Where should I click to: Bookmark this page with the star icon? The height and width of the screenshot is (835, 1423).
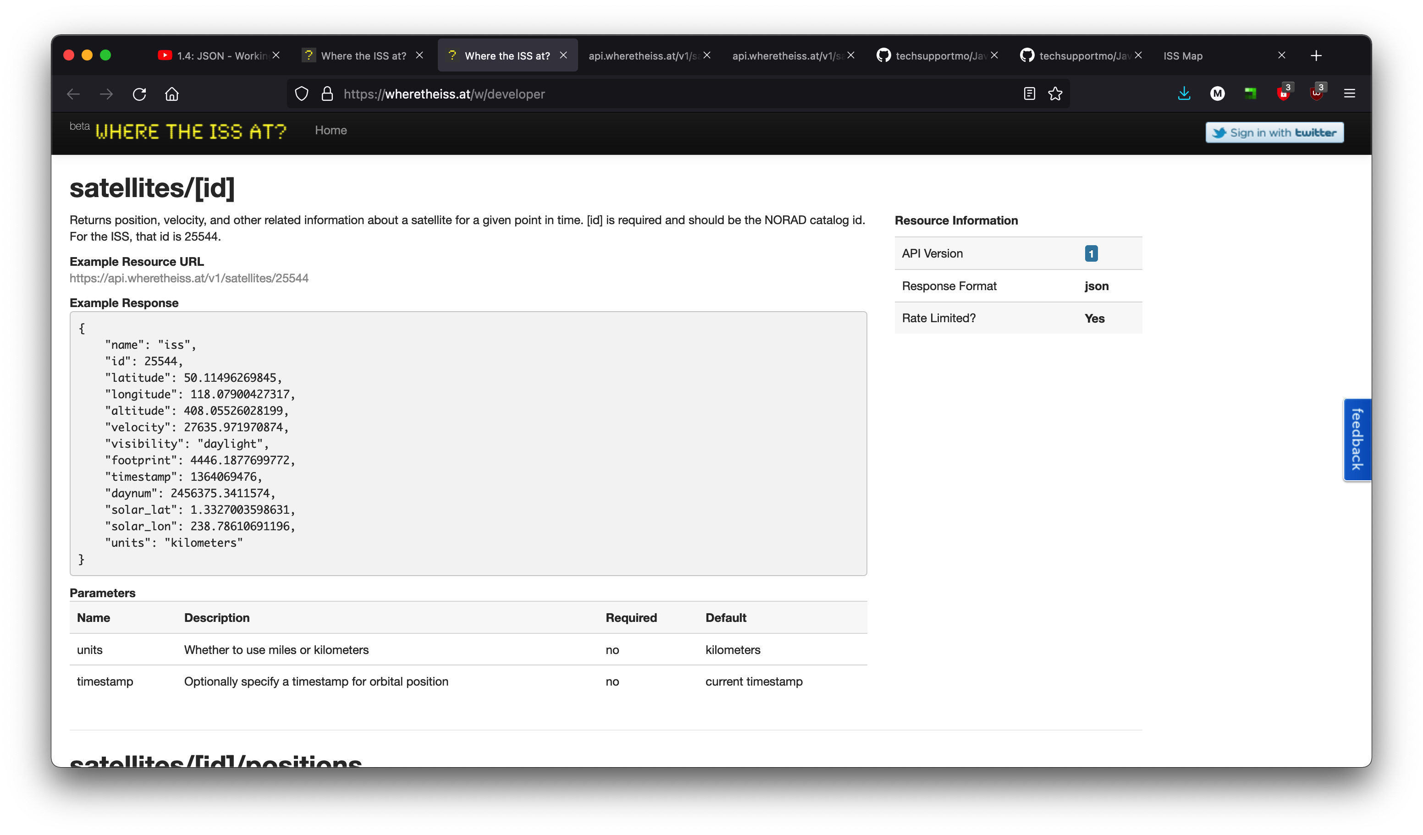click(x=1055, y=93)
